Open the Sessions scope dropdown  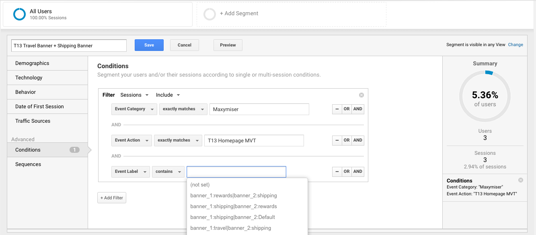(135, 95)
